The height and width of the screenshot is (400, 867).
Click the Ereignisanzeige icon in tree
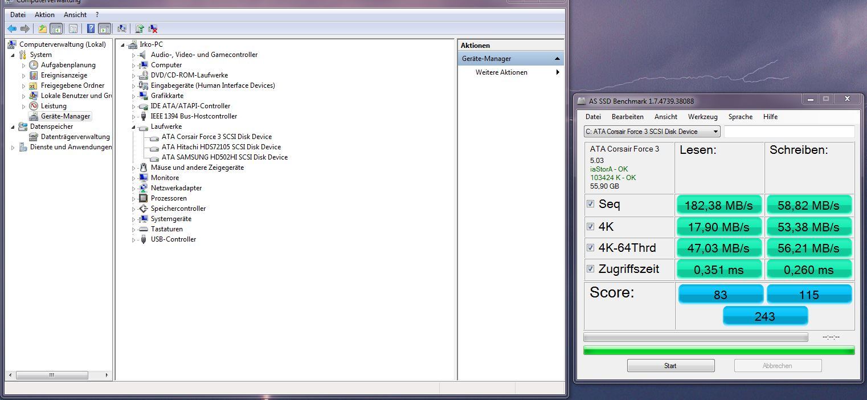pos(34,75)
